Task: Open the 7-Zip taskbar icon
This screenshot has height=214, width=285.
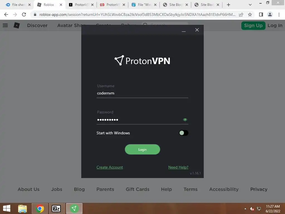Action: click(x=56, y=208)
